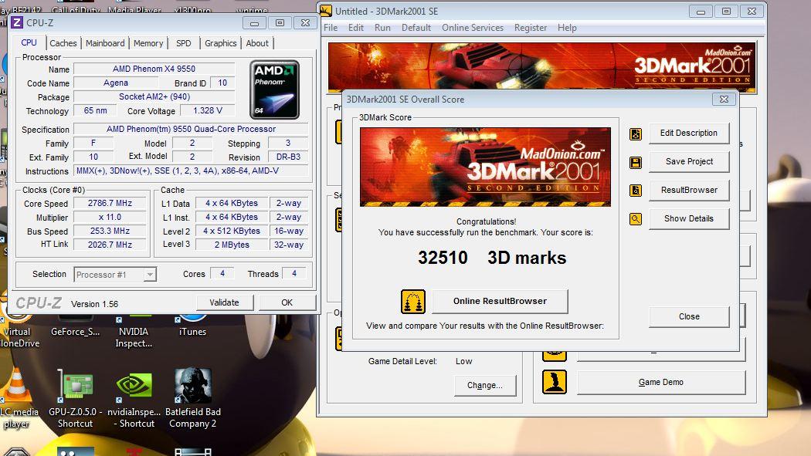Click the Show Details magnifier icon
Viewport: 811px width, 456px height.
click(x=636, y=219)
